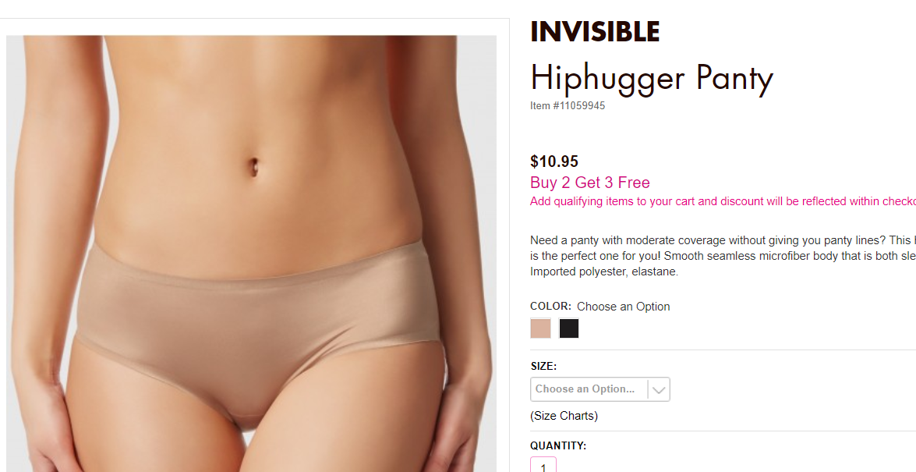Click the Hiphugger Panty product title
Screen dimensions: 916x472
652,78
